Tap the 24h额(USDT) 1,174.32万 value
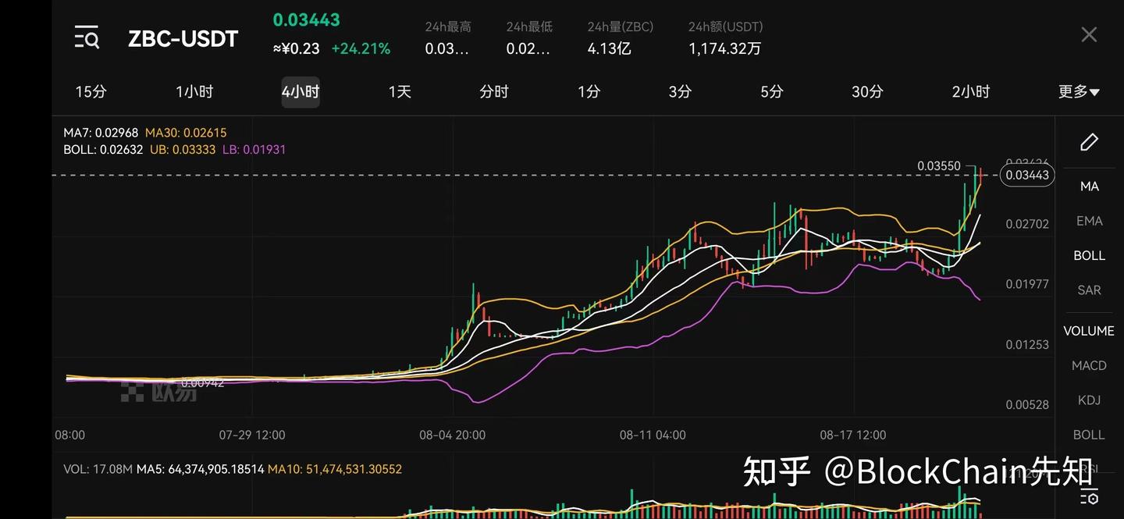Image resolution: width=1124 pixels, height=519 pixels. coord(724,48)
